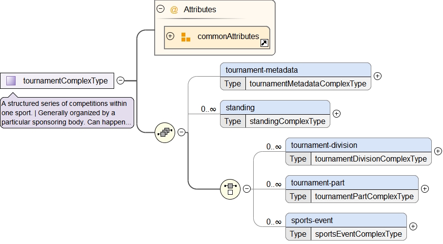The height and width of the screenshot is (244, 443).
Task: Click the tournamentComplexType description note
Action: point(67,113)
